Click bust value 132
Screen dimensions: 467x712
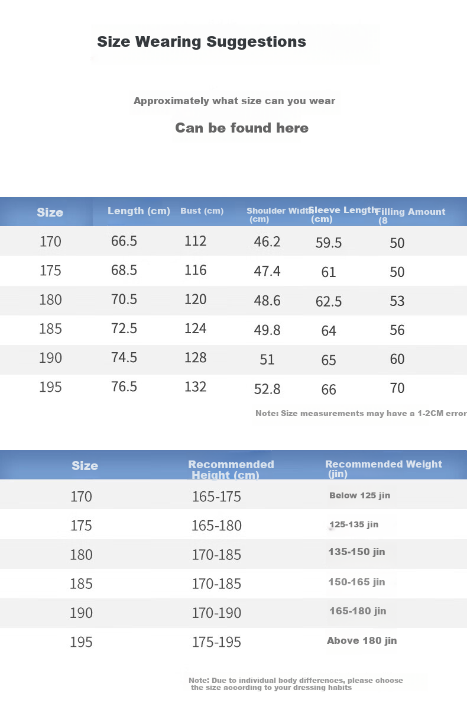(196, 386)
